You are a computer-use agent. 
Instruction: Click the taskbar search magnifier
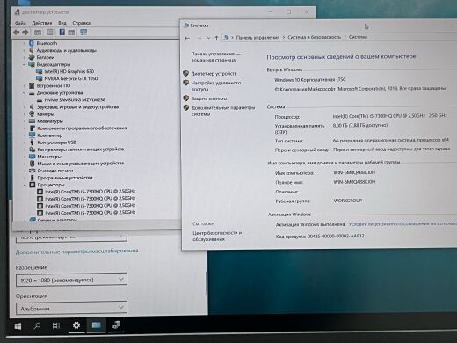click(37, 325)
